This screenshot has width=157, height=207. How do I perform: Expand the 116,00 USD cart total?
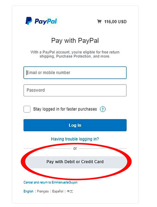[115, 22]
